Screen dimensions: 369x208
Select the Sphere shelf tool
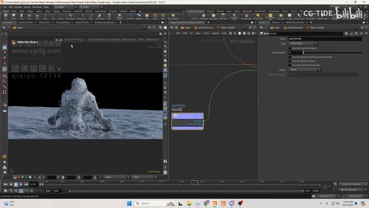[x=14, y=16]
